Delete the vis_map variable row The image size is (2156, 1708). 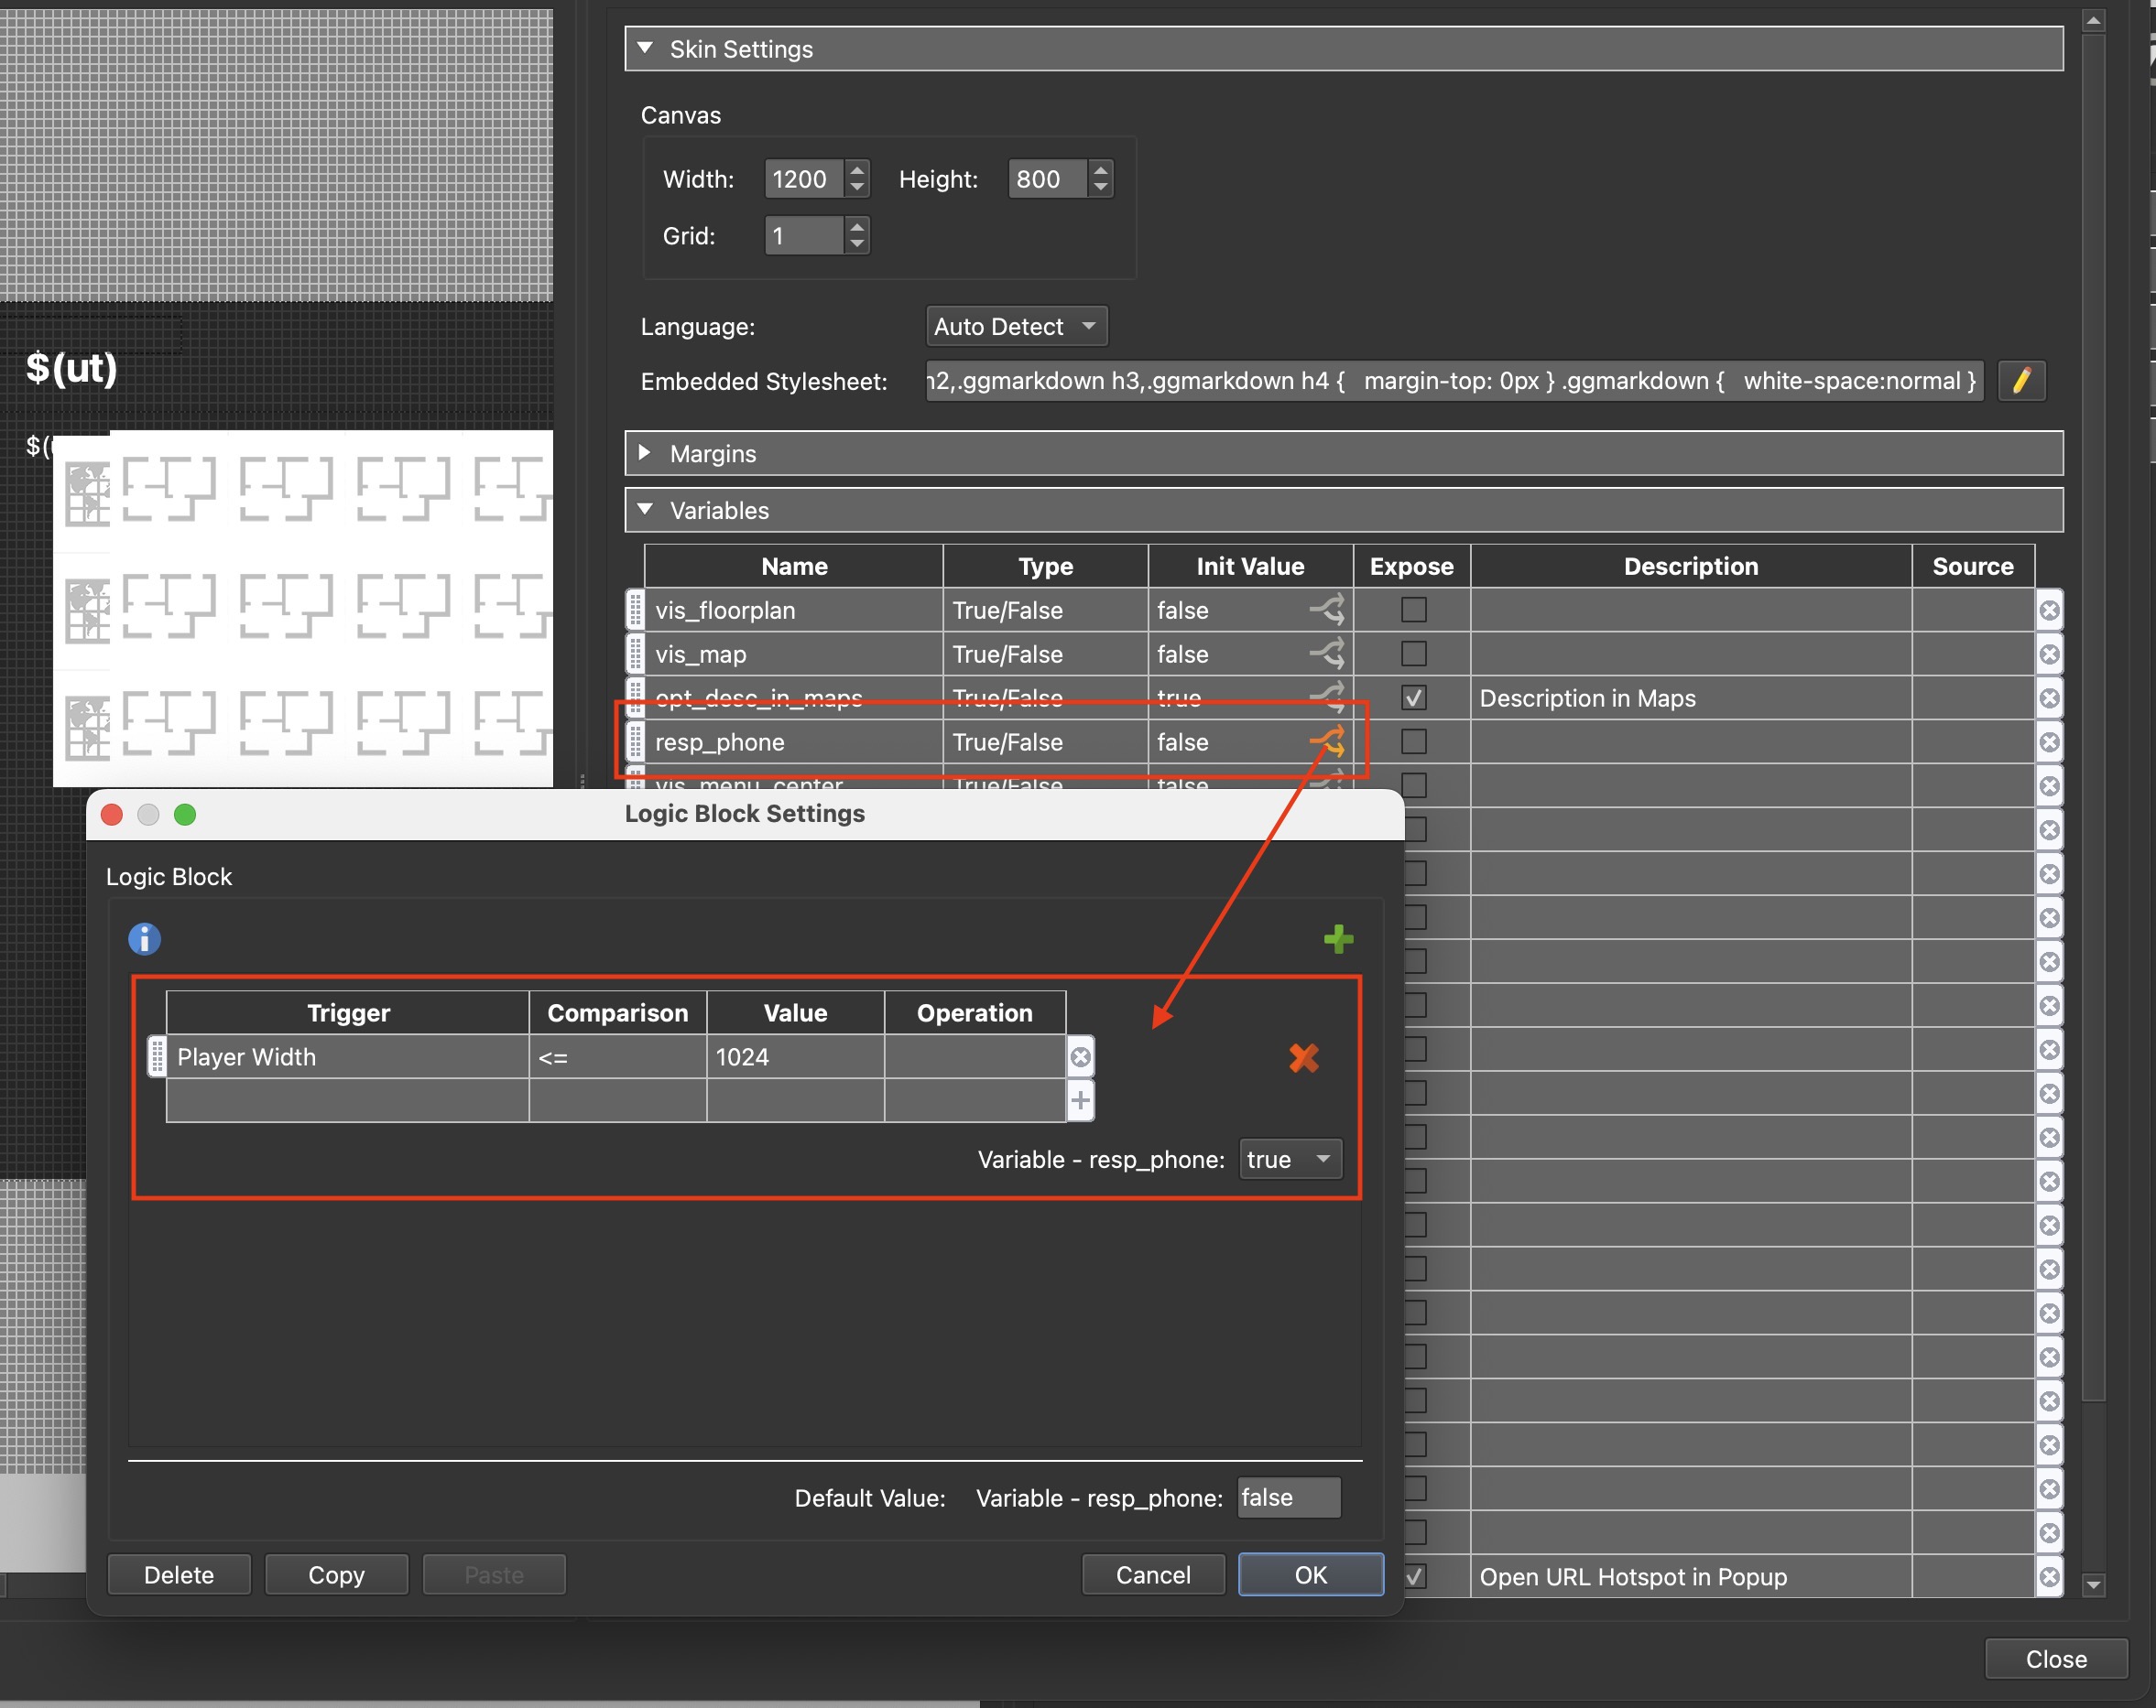tap(2049, 654)
